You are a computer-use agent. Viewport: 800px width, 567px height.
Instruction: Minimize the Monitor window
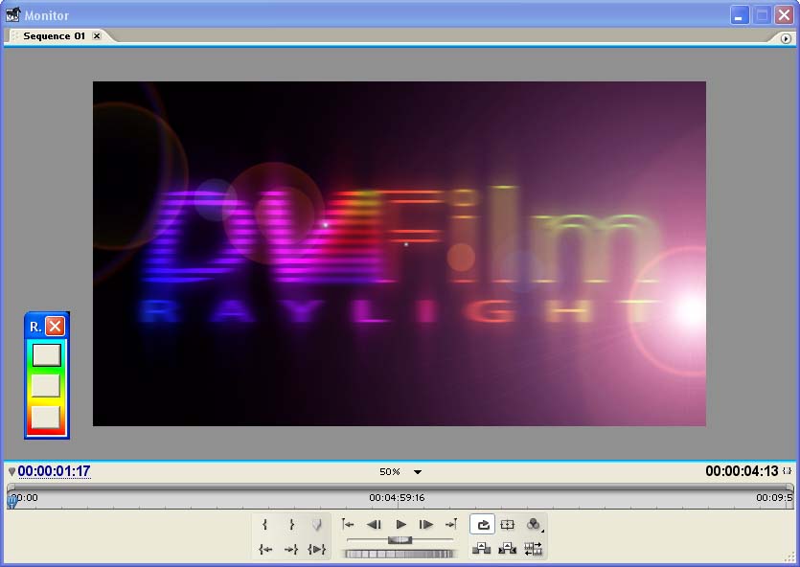click(740, 15)
